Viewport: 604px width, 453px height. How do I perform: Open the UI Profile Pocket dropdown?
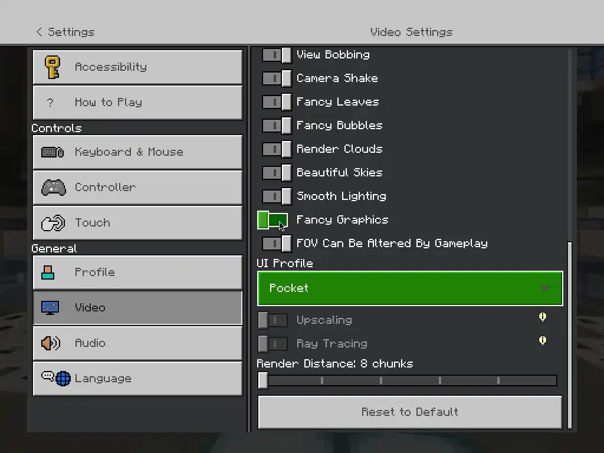(410, 288)
